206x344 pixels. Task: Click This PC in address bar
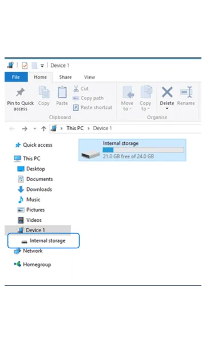point(75,128)
